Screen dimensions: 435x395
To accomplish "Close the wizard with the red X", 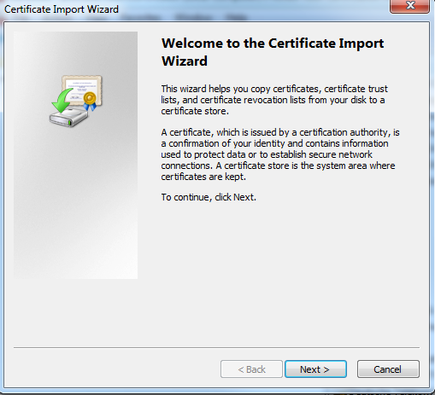I will (409, 6).
